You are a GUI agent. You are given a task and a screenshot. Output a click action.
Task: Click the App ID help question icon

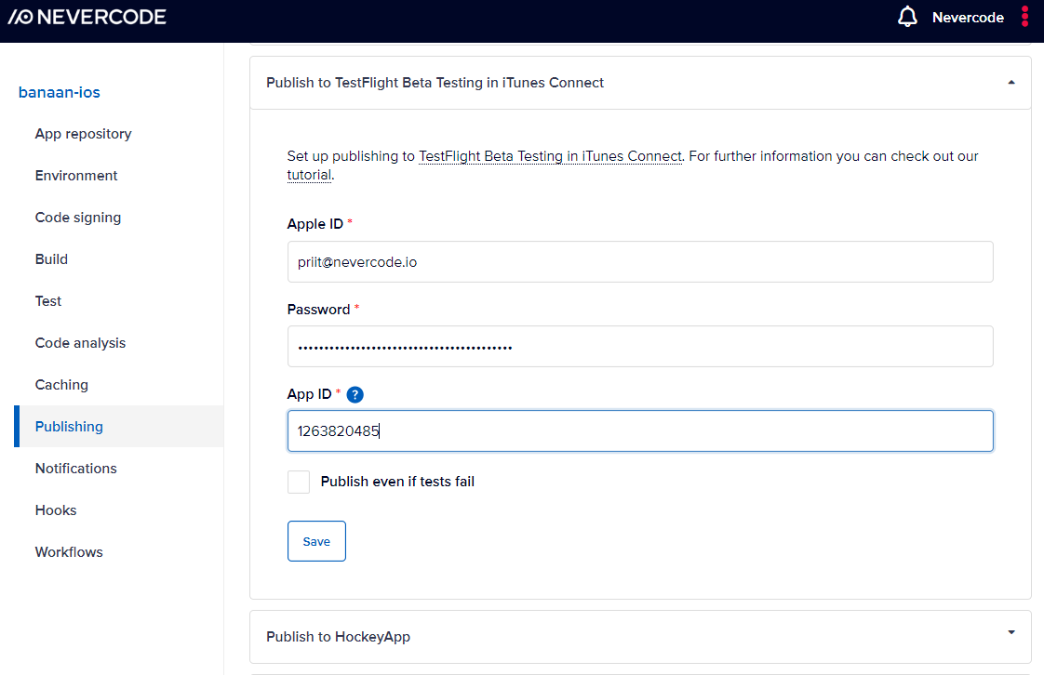[x=355, y=394]
